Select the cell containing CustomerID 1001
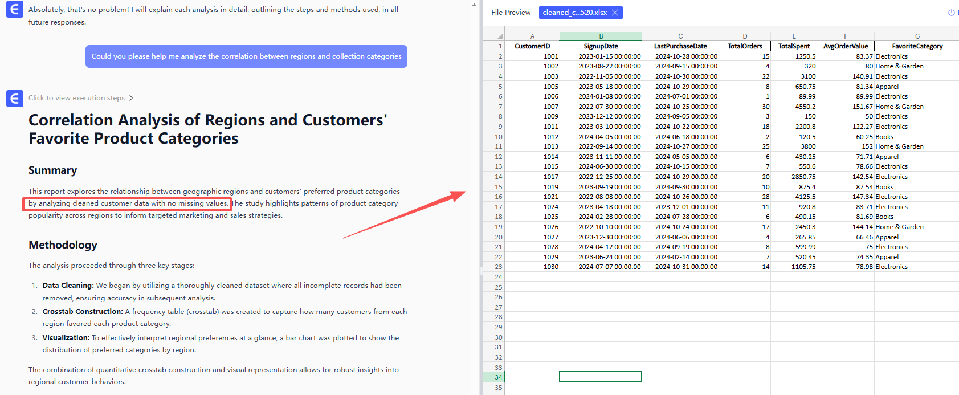Image resolution: width=959 pixels, height=395 pixels. coord(532,56)
